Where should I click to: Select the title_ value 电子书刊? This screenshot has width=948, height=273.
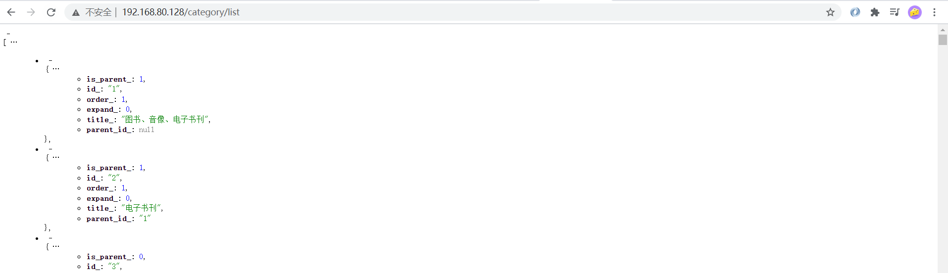[x=142, y=208]
